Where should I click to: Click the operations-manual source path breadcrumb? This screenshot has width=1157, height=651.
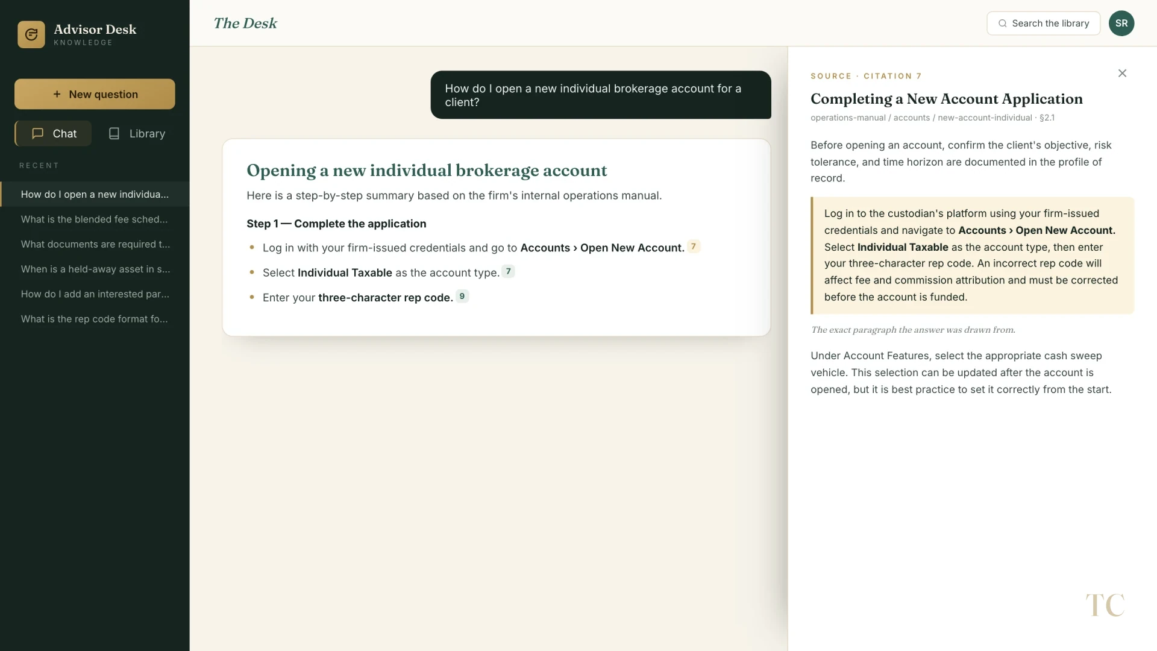tap(932, 118)
